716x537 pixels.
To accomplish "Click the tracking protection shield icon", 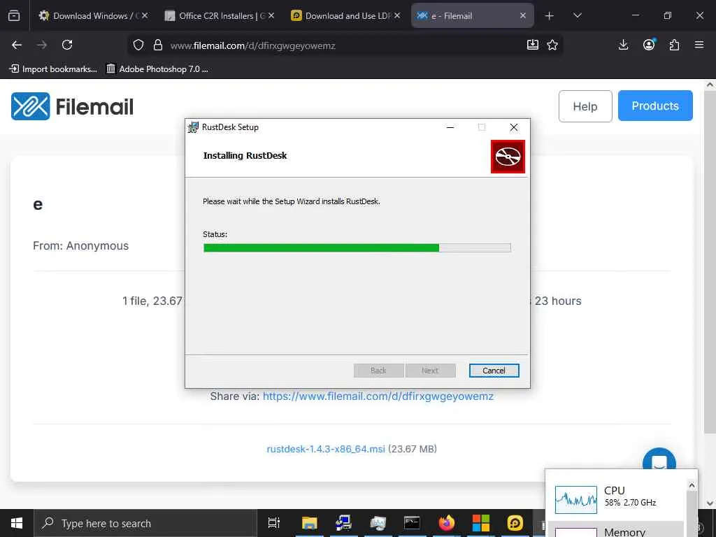I will click(x=138, y=45).
